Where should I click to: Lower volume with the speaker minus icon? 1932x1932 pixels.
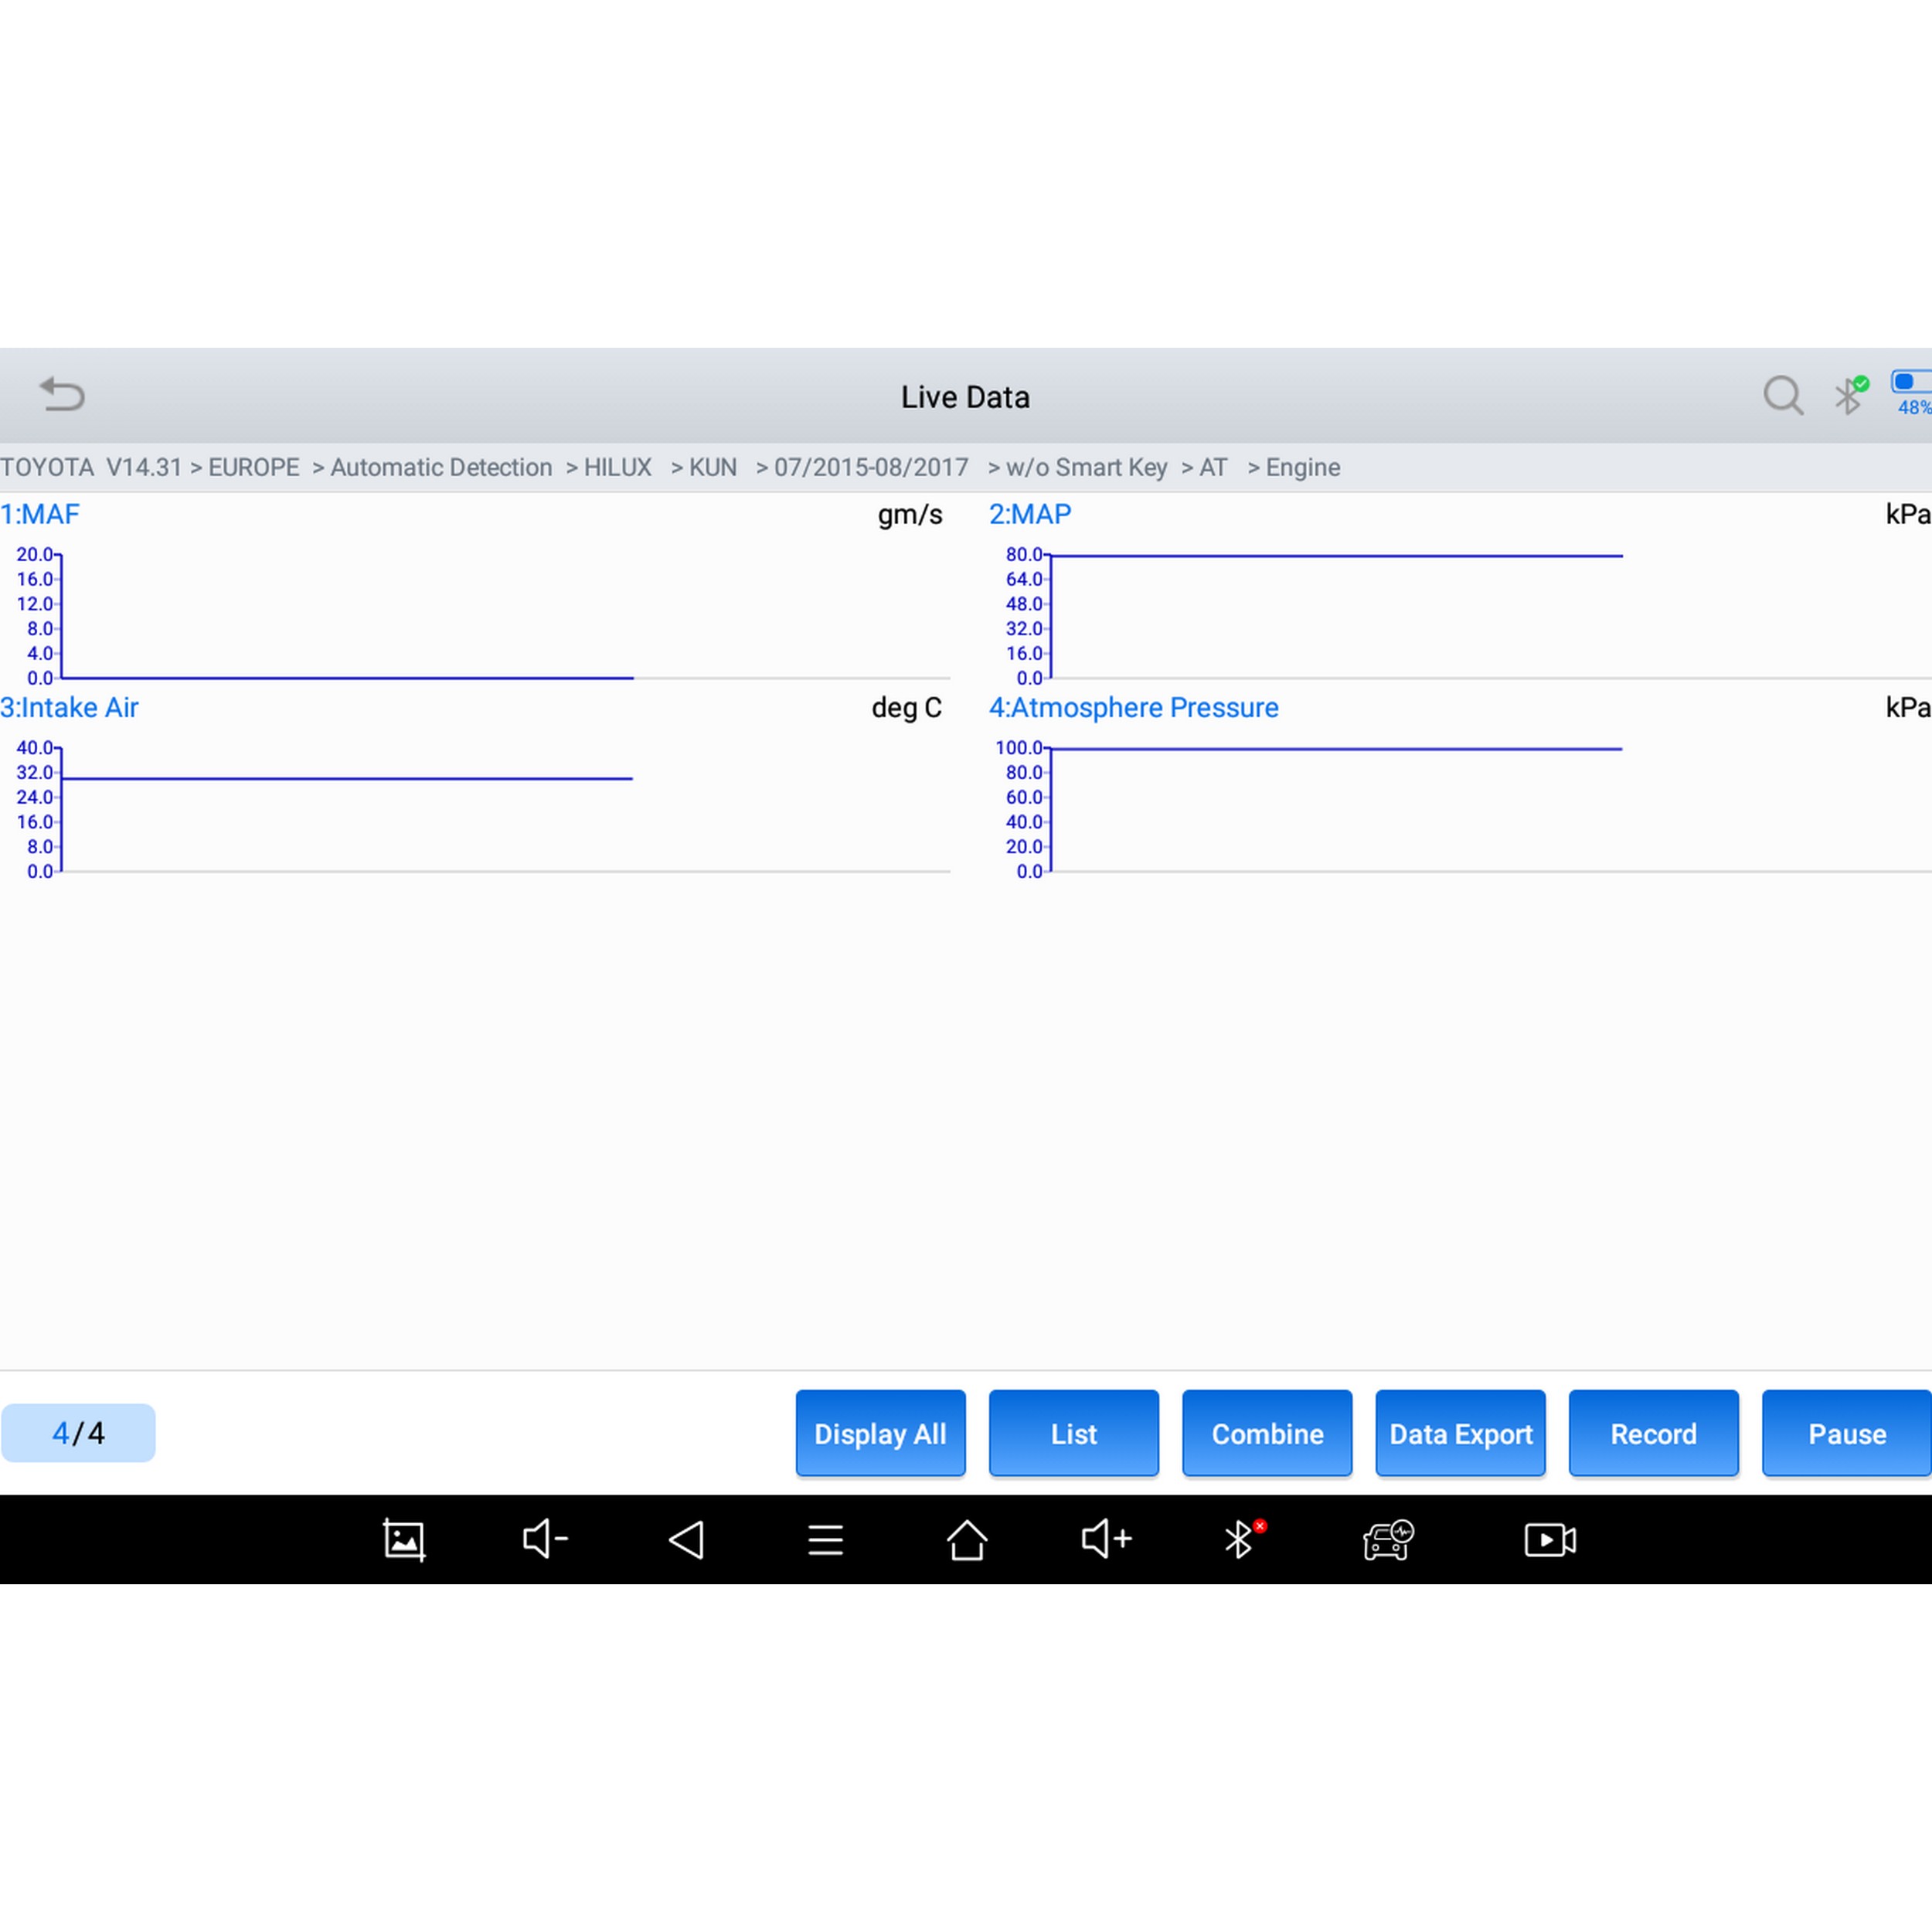(x=545, y=1539)
